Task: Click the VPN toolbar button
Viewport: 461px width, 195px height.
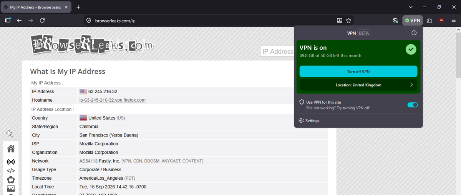Action: [413, 20]
